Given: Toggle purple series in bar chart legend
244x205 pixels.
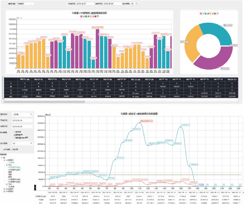Looking at the screenshot, I should click(x=95, y=16).
